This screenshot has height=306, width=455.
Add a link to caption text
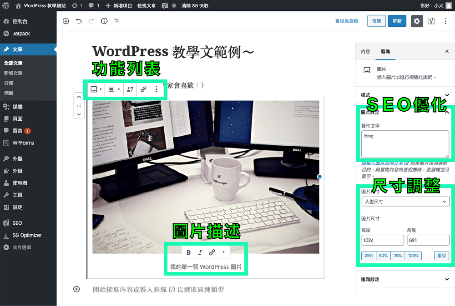point(212,252)
